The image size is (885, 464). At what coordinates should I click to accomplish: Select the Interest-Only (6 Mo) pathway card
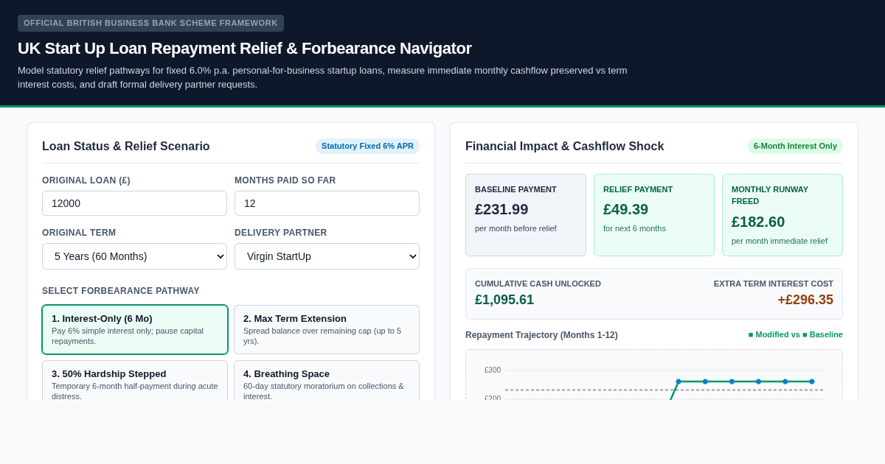coord(135,329)
